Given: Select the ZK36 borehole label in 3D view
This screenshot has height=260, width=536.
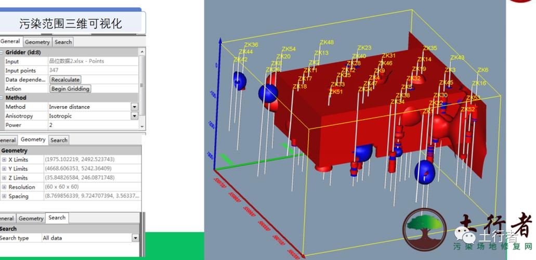Looking at the screenshot, I should pyautogui.click(x=251, y=45).
